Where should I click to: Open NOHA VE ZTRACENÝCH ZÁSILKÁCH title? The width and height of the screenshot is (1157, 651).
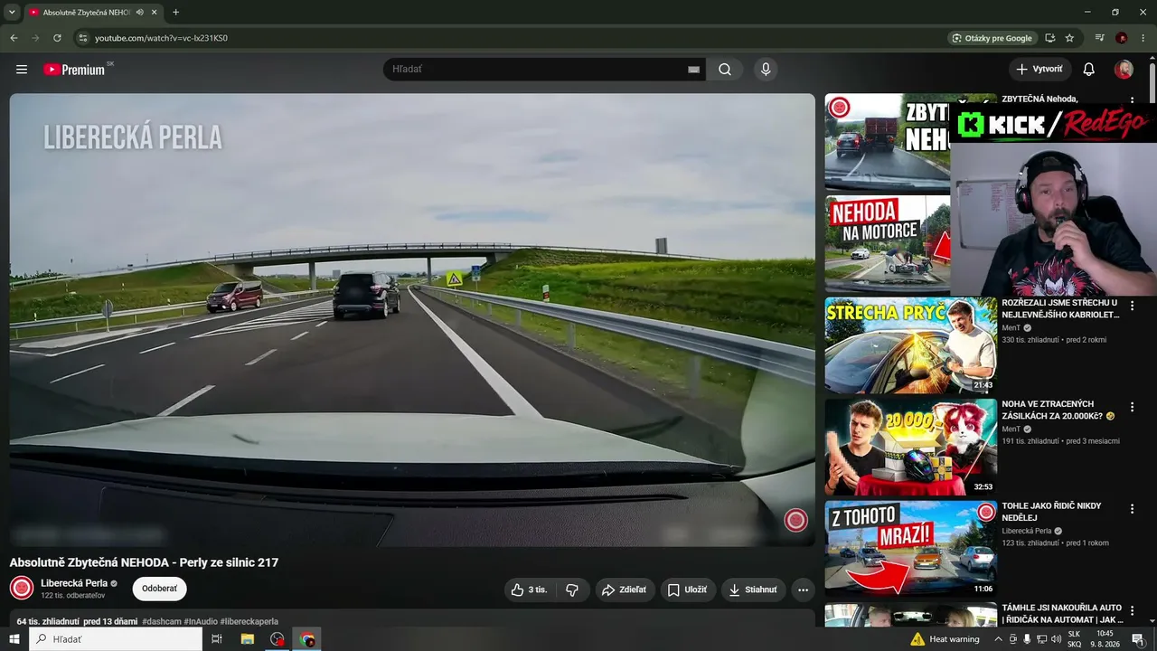click(x=1058, y=410)
